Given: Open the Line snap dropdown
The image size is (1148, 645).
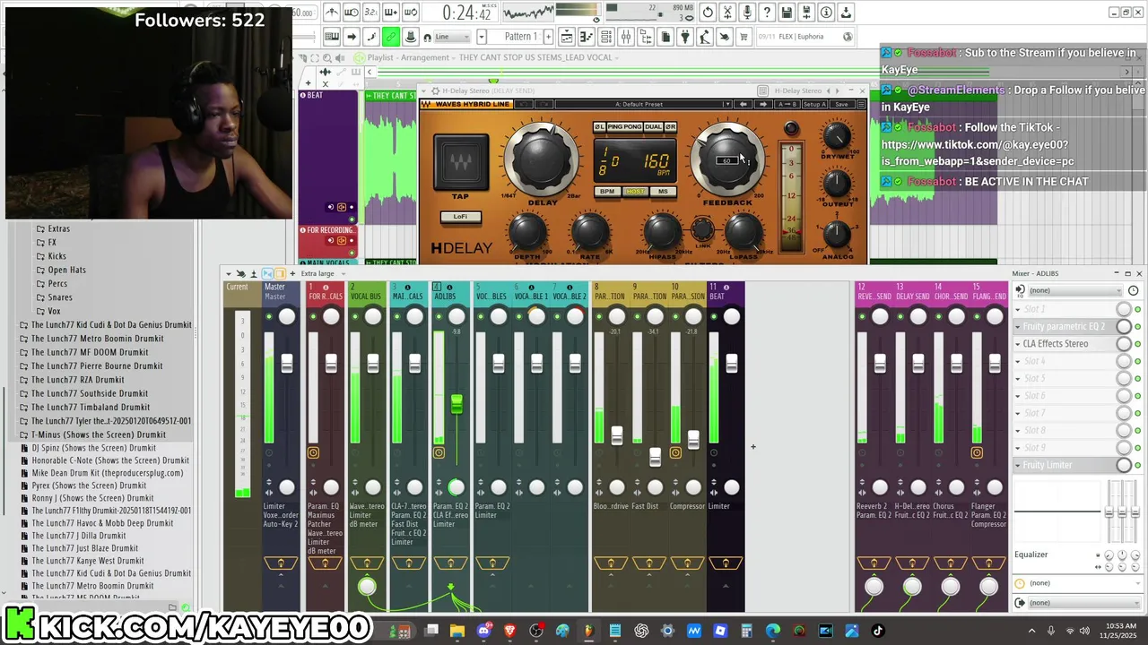Looking at the screenshot, I should click(x=452, y=37).
